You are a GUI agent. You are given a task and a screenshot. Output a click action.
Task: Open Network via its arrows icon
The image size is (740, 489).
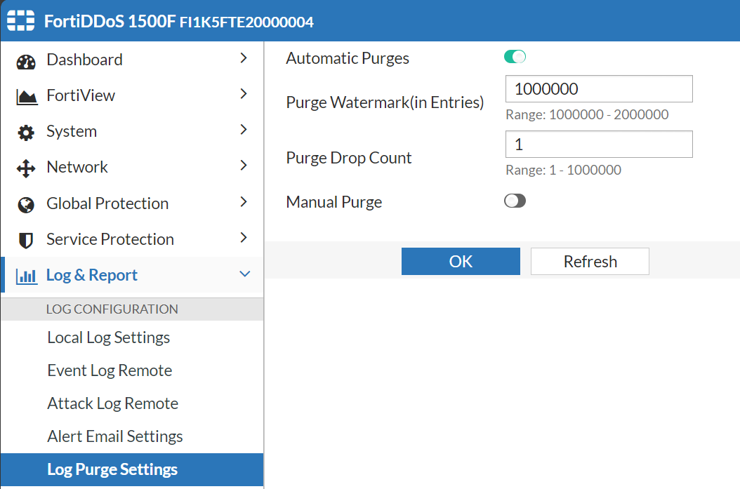tap(25, 167)
